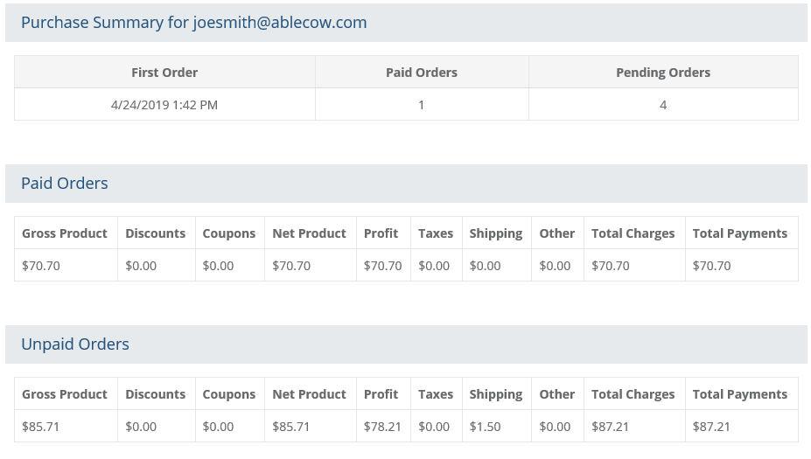This screenshot has height=459, width=811.
Task: Select the $78.21 profit value
Action: click(x=382, y=427)
